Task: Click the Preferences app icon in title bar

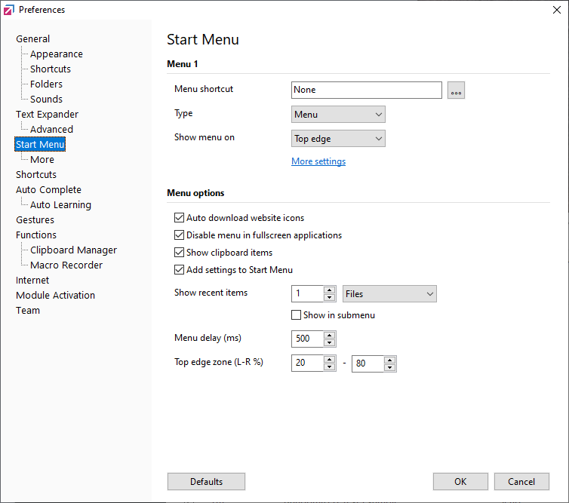Action: coord(9,10)
